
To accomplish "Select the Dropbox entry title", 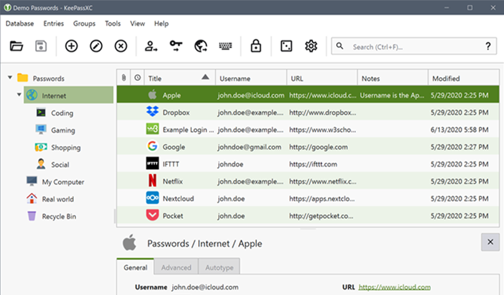I will pos(176,112).
